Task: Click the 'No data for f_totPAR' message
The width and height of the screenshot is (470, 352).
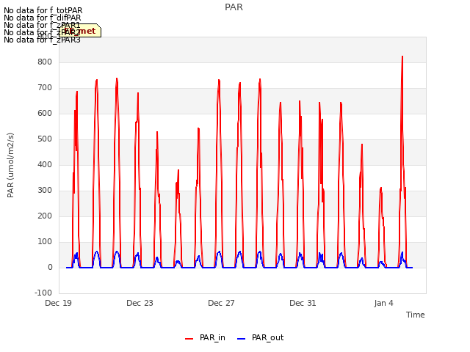Action: pos(43,10)
